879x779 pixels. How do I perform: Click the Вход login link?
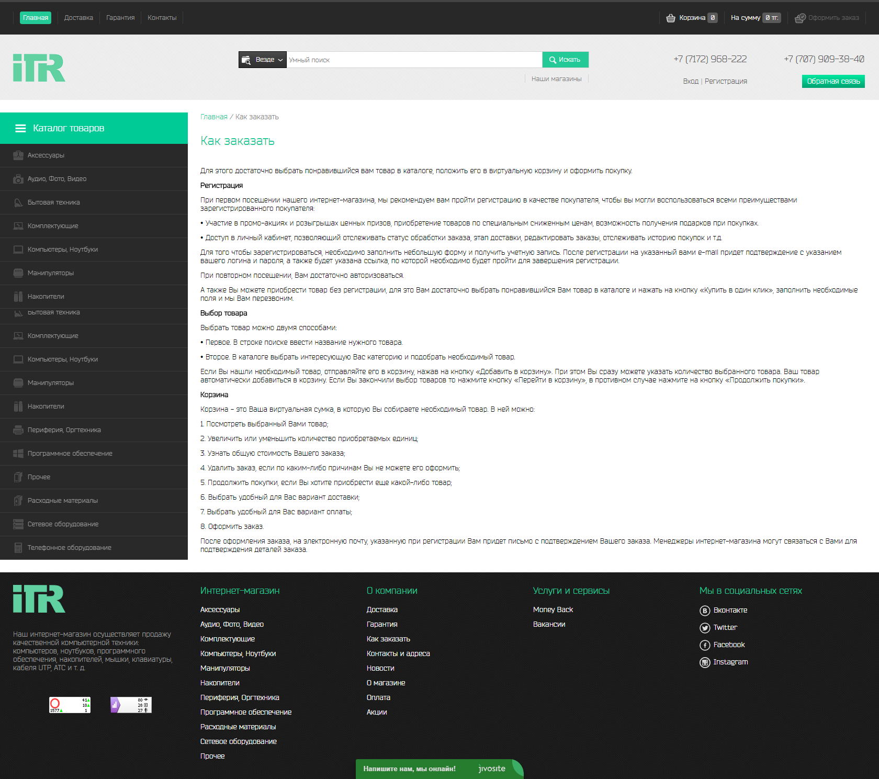click(x=691, y=81)
